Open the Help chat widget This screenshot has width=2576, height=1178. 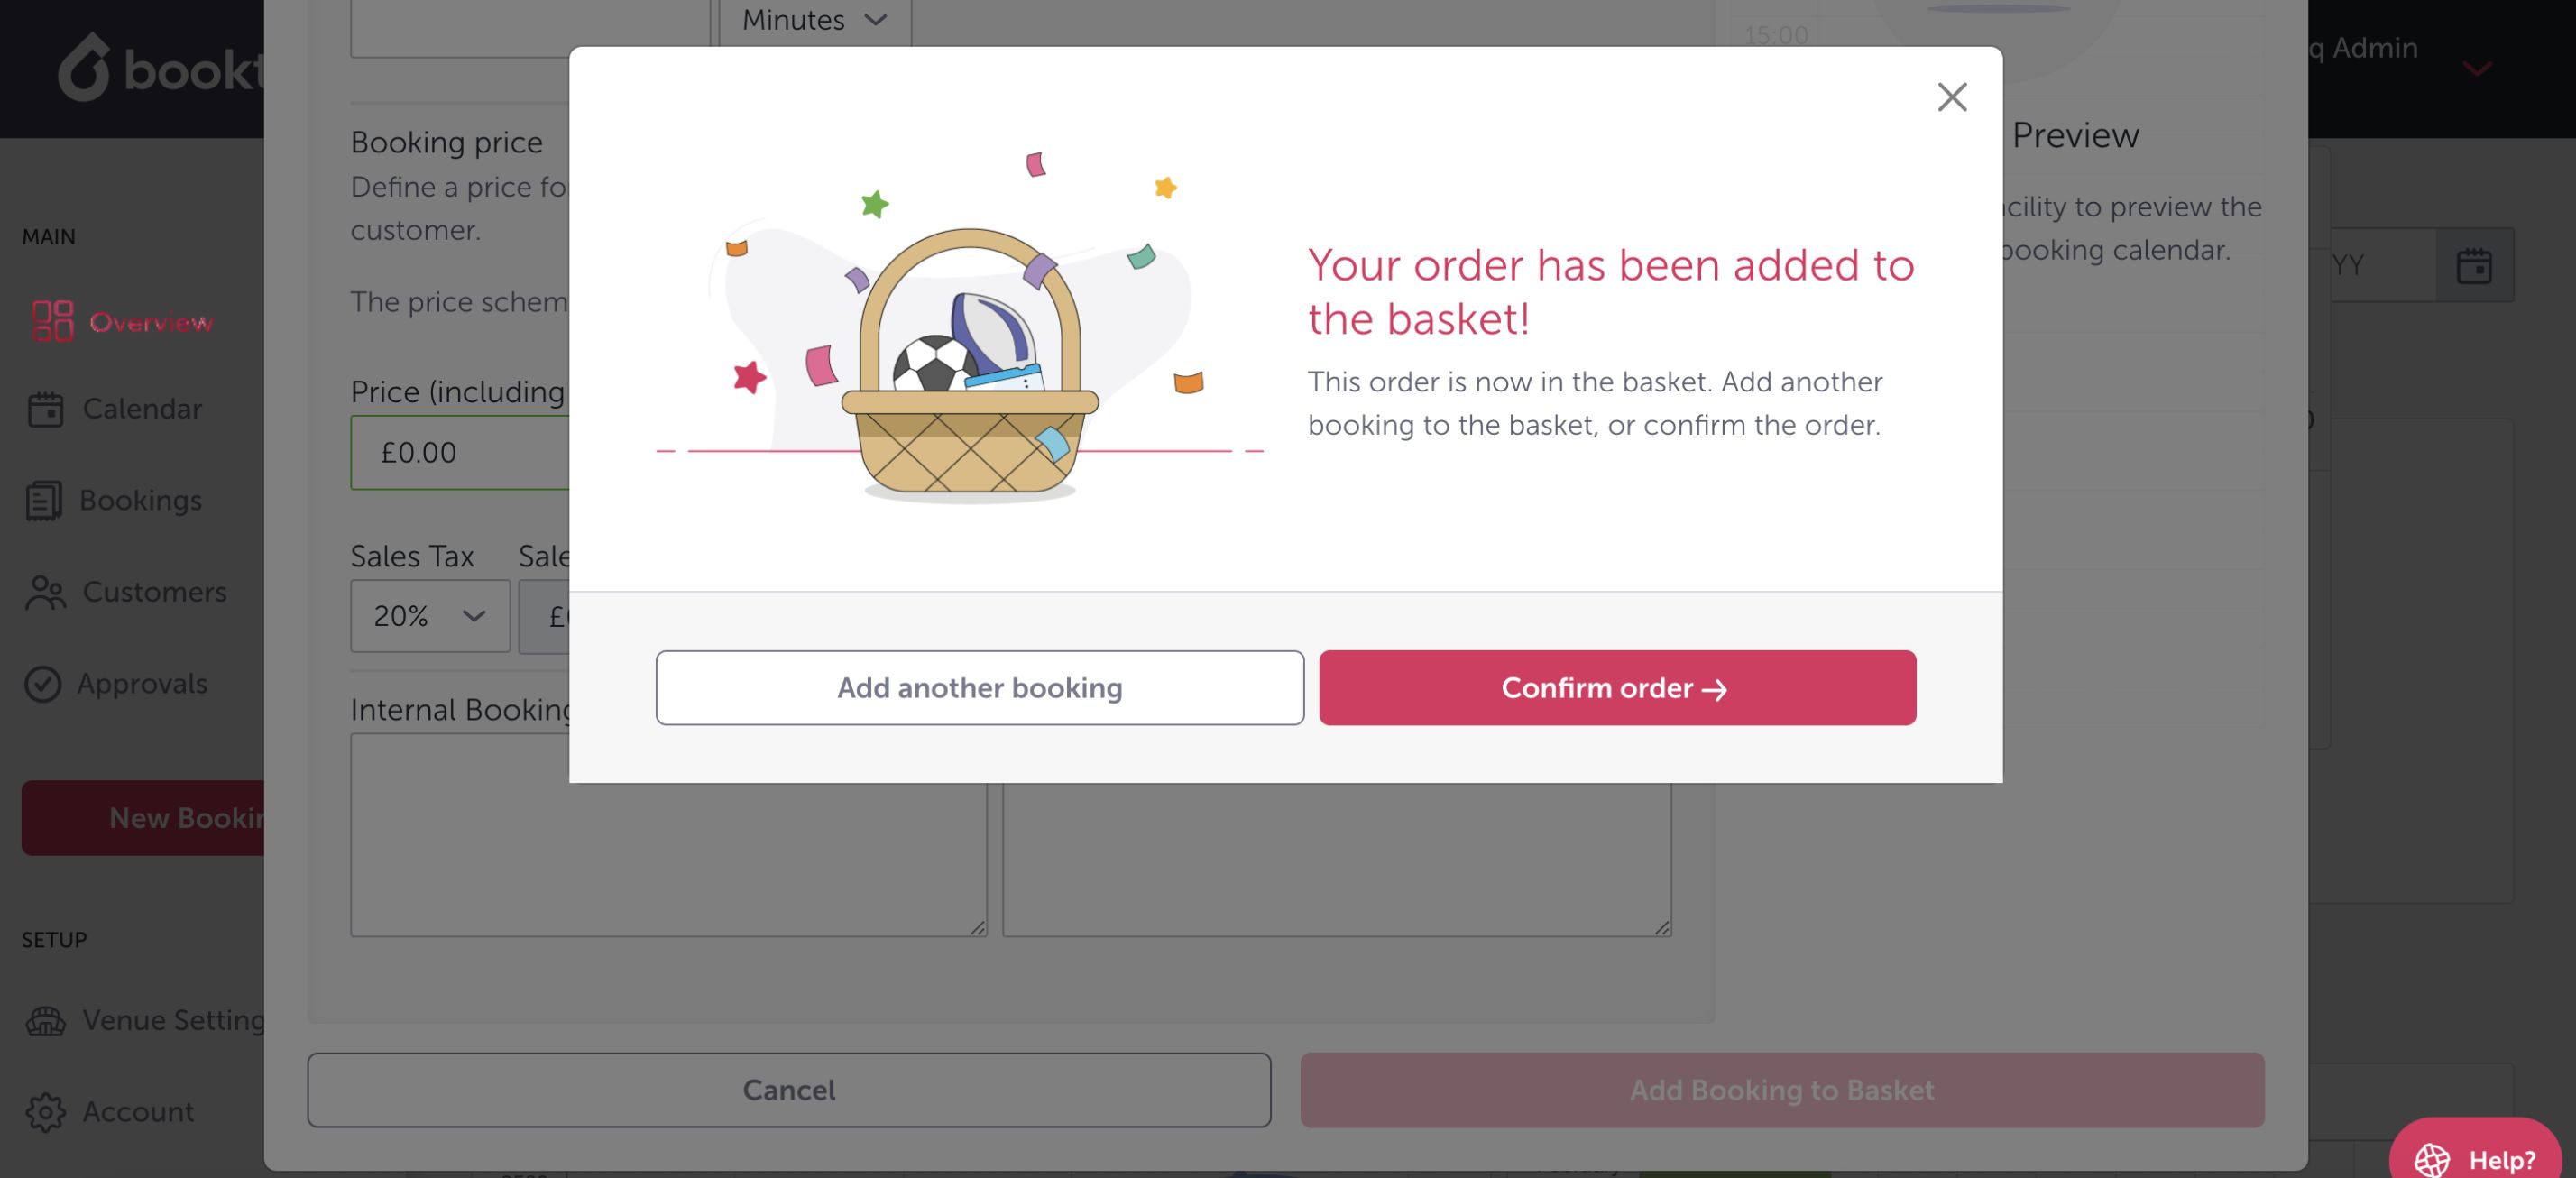coord(2474,1158)
